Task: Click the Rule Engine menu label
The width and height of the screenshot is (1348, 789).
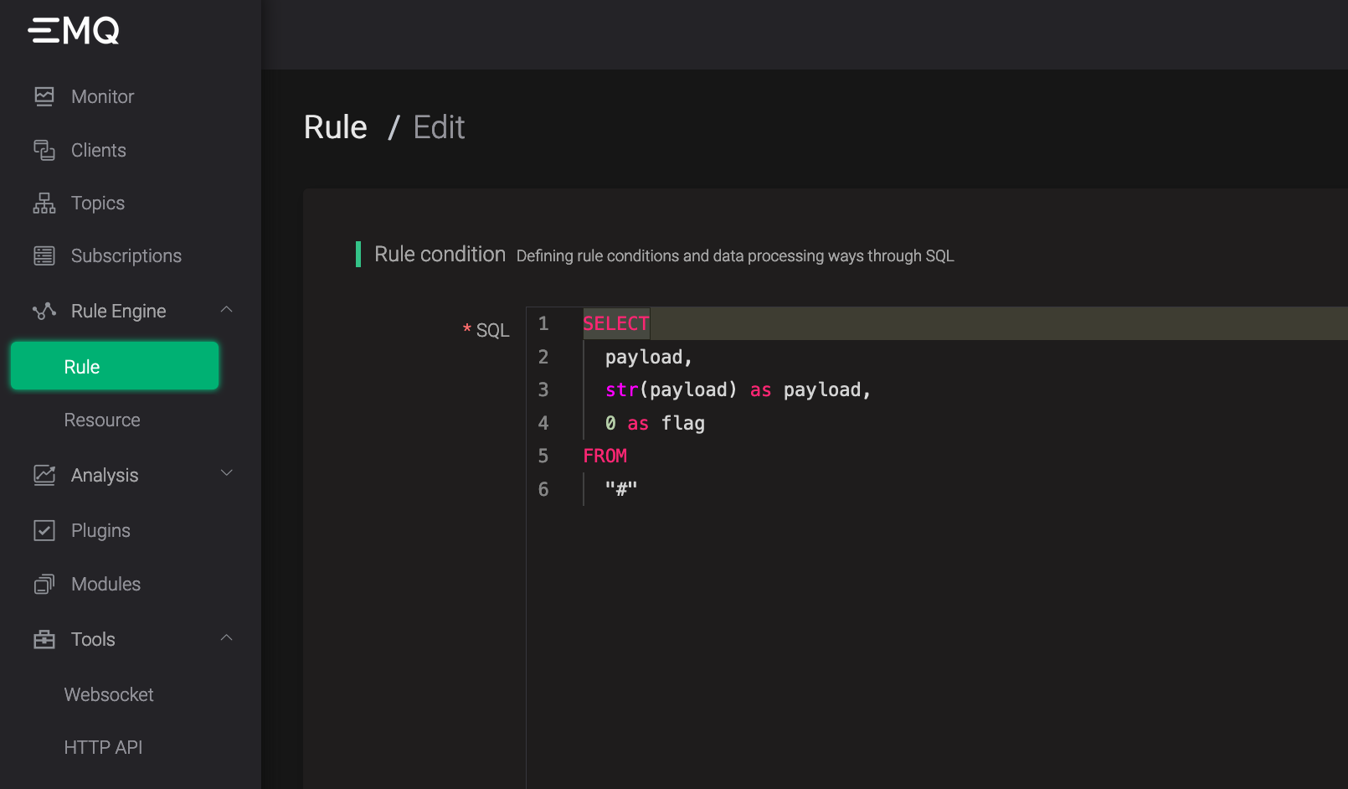Action: click(119, 311)
